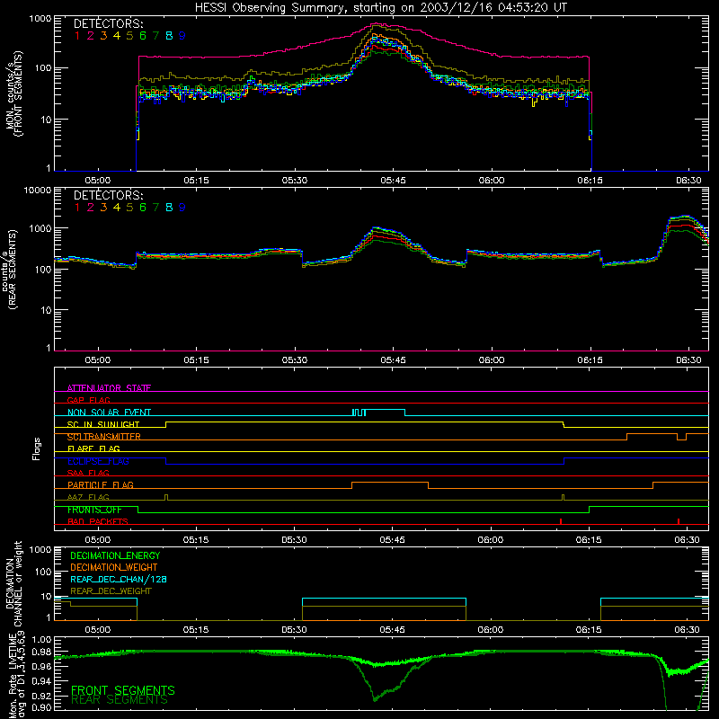Click the front segments count peak near 05:42

(376, 23)
